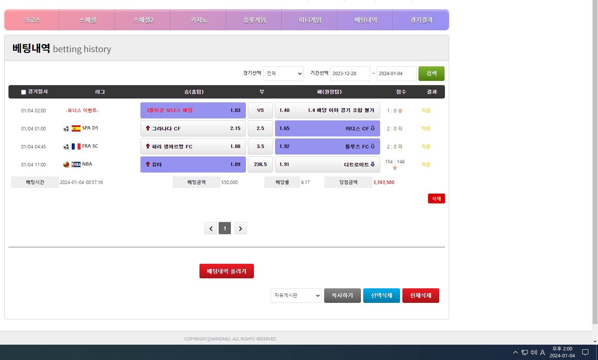This screenshot has width=598, height=360.
Task: Expand hidden icons in the taskbar tray
Action: [x=515, y=352]
